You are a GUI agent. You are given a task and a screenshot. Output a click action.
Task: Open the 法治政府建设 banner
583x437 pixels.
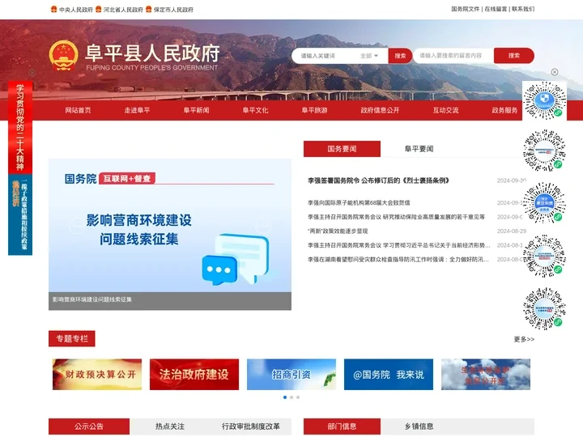coord(194,374)
